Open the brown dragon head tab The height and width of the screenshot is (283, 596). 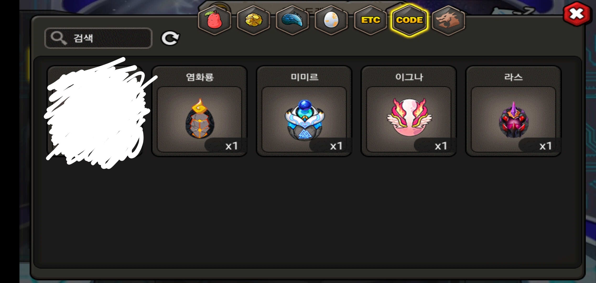coord(448,20)
